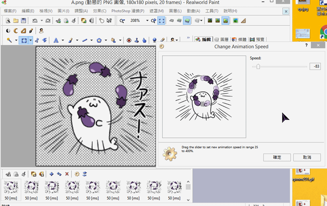This screenshot has height=206, width=327.
Task: Toggle the rectangle selection tool
Action: pos(24,40)
